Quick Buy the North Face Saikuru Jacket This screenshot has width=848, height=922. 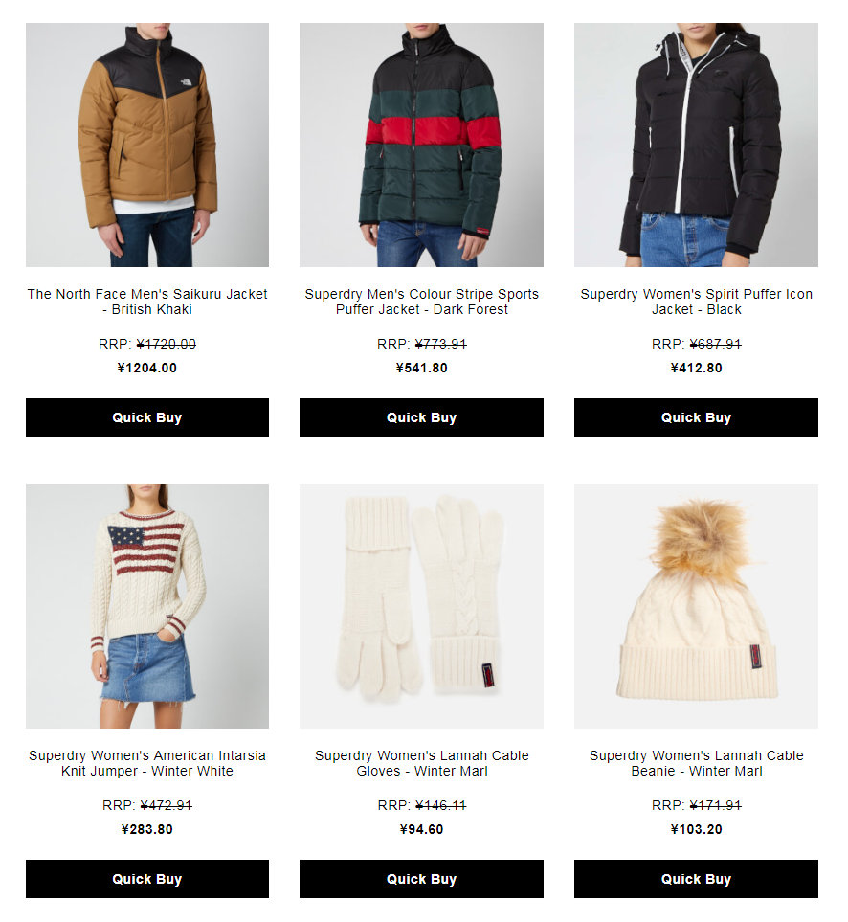tap(146, 417)
